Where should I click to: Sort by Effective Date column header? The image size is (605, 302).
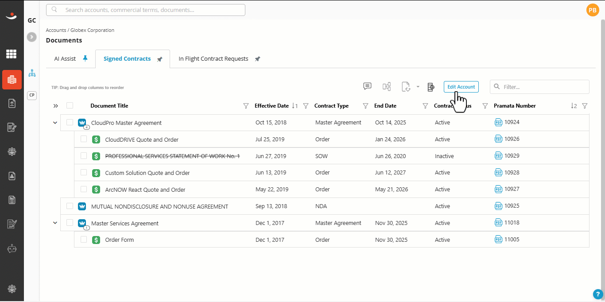pyautogui.click(x=271, y=106)
